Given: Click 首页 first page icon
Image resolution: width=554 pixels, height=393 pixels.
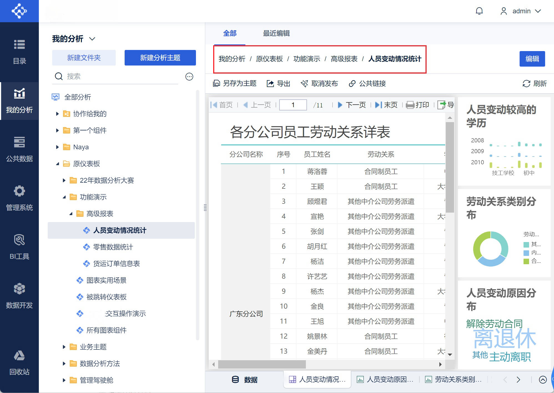Looking at the screenshot, I should 214,105.
